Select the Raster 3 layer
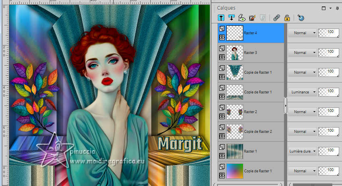The width and height of the screenshot is (342, 186). [x=251, y=53]
